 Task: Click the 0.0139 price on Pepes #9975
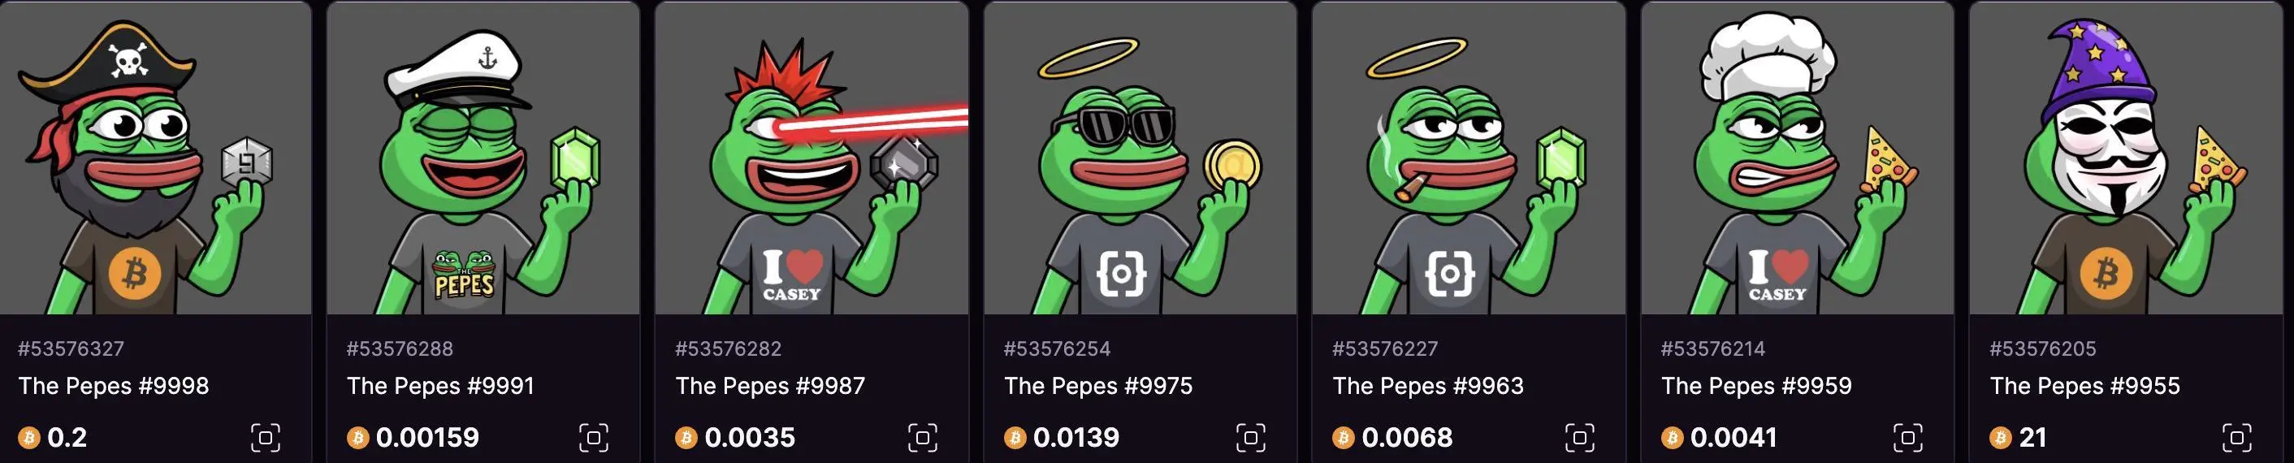pyautogui.click(x=1076, y=437)
